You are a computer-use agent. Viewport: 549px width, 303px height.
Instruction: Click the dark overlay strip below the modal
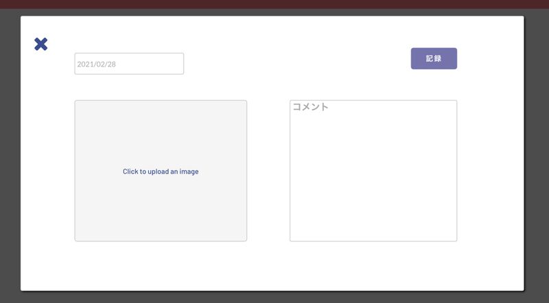pyautogui.click(x=274, y=298)
